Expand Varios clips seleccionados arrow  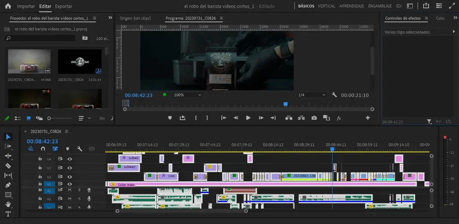[454, 31]
